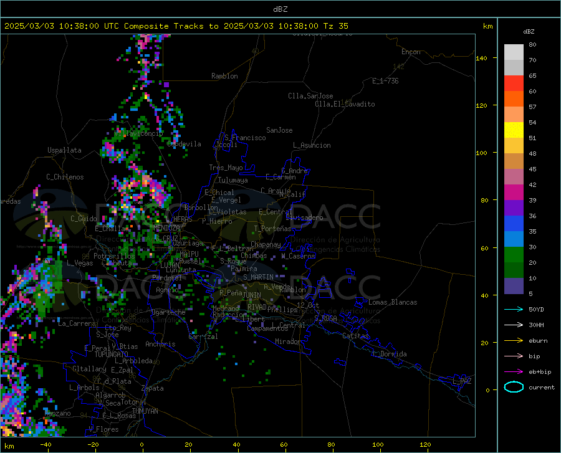Click the Divisadero label
Viewport: 561px width, 453px height.
pyautogui.click(x=304, y=217)
